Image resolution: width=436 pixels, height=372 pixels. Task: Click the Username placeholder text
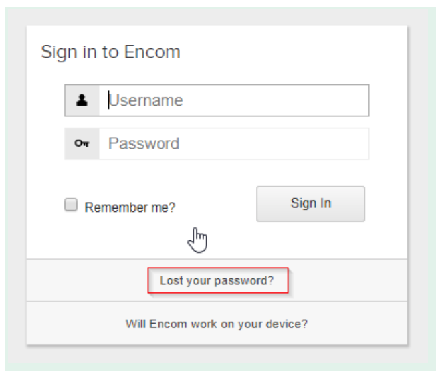point(146,100)
